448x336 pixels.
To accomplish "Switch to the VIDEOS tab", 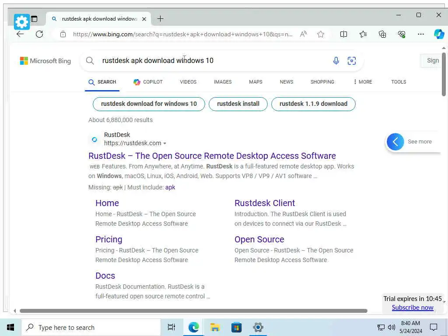I will coord(188,82).
